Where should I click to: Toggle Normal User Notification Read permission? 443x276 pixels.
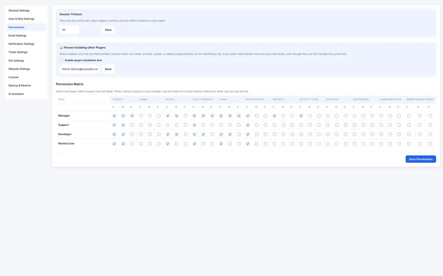248,144
